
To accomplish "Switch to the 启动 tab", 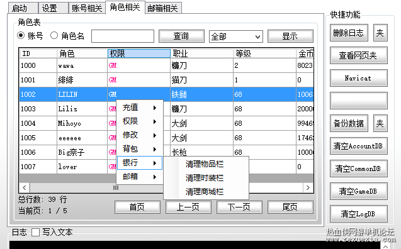I will (23, 8).
